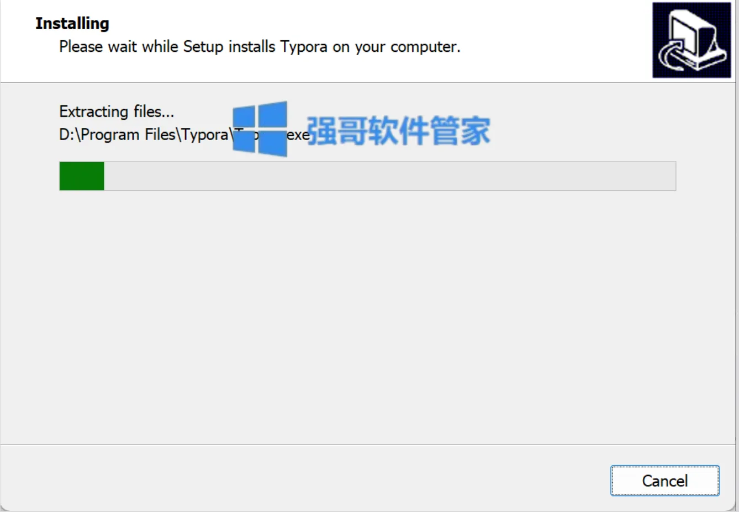Click the words on your computer in the header

(x=397, y=47)
